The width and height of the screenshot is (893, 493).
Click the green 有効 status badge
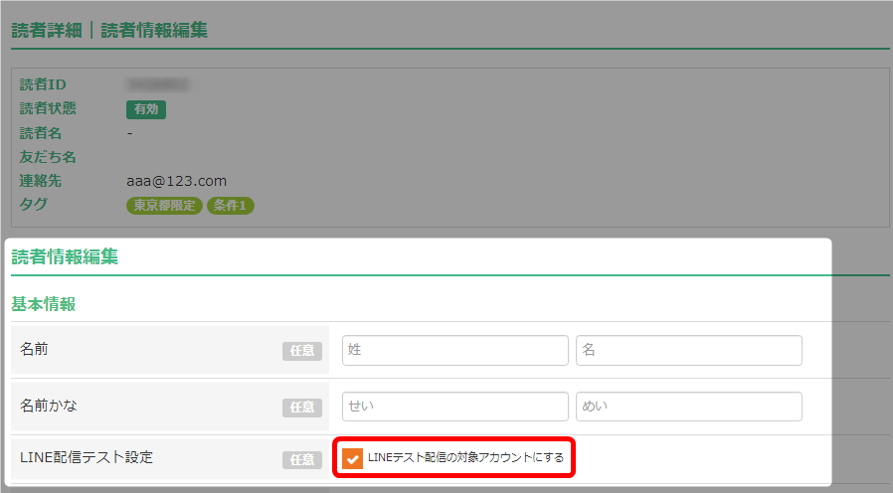pos(146,109)
